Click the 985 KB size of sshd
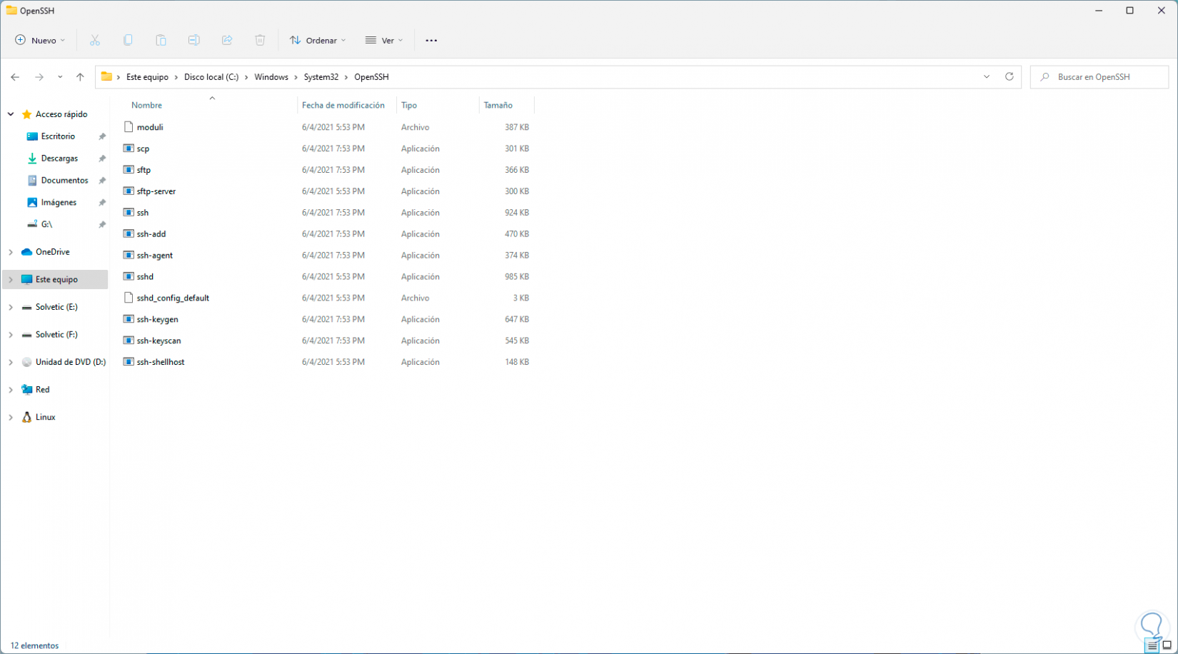Viewport: 1178px width, 654px height. pos(517,276)
